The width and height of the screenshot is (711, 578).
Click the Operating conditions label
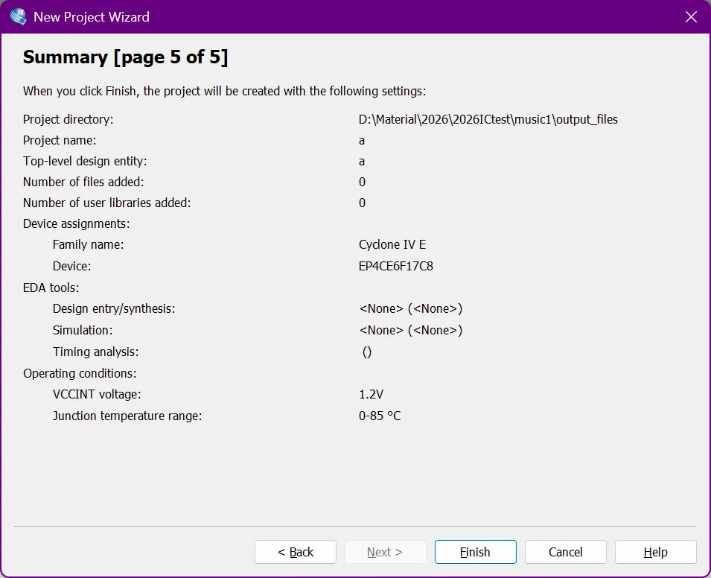(x=80, y=373)
